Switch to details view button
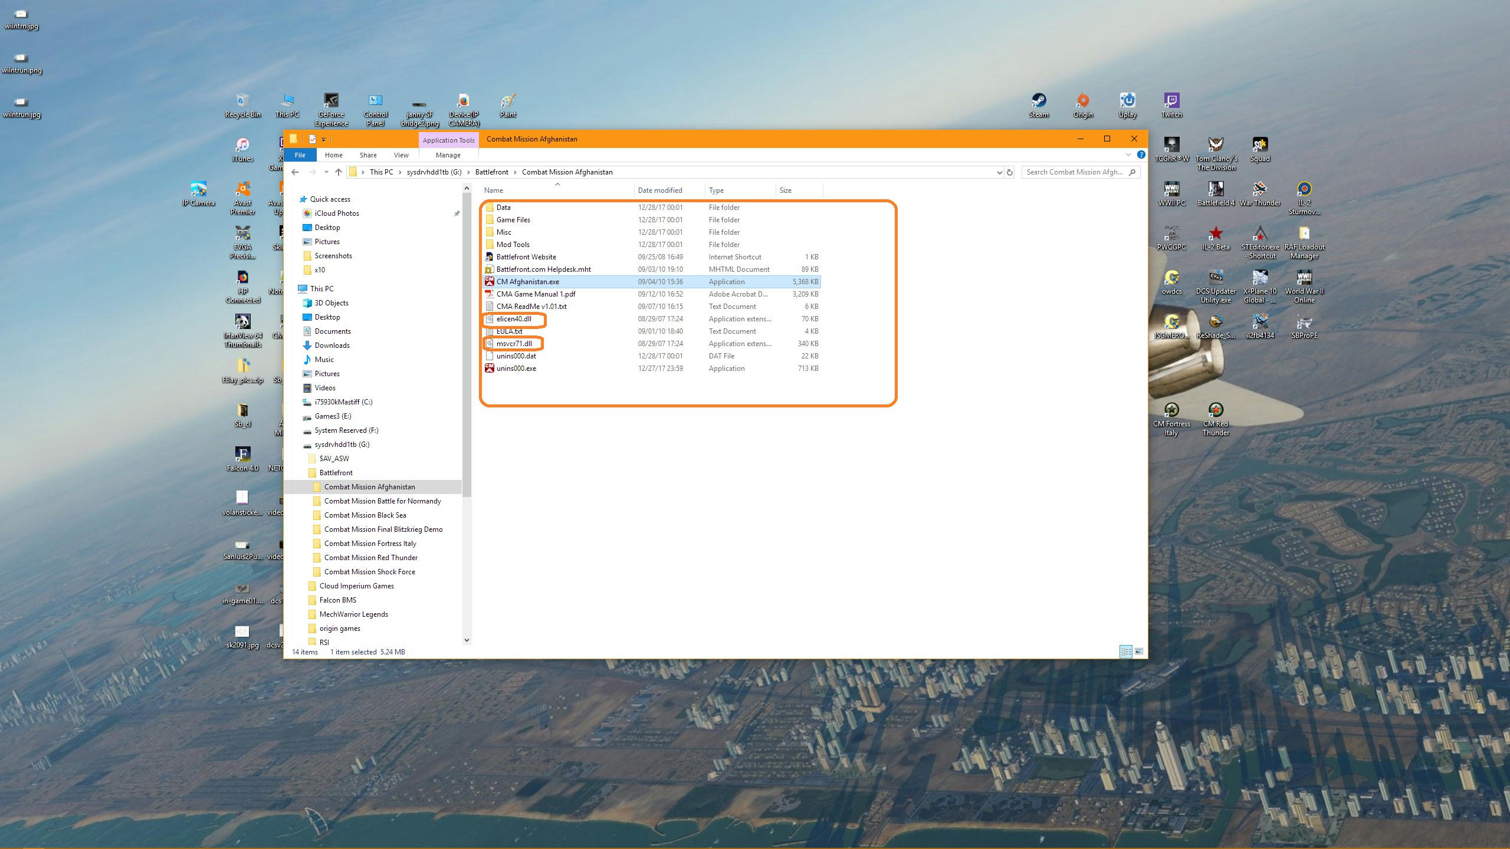The height and width of the screenshot is (849, 1510). [1126, 651]
